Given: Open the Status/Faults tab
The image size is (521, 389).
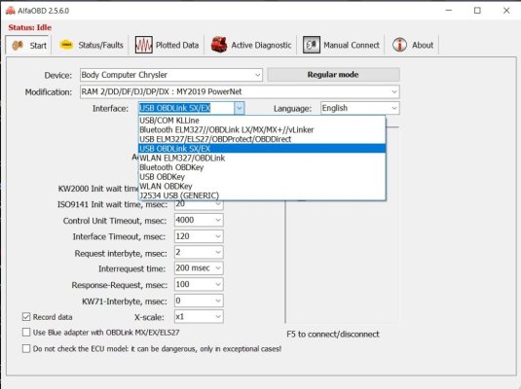Looking at the screenshot, I should pyautogui.click(x=91, y=45).
